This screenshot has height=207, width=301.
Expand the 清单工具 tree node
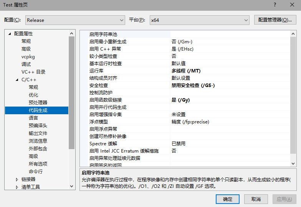tap(17, 187)
